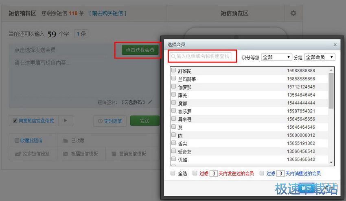346x201 pixels.
Task: Open 祝福短信模板 templates
Action: pos(81,154)
